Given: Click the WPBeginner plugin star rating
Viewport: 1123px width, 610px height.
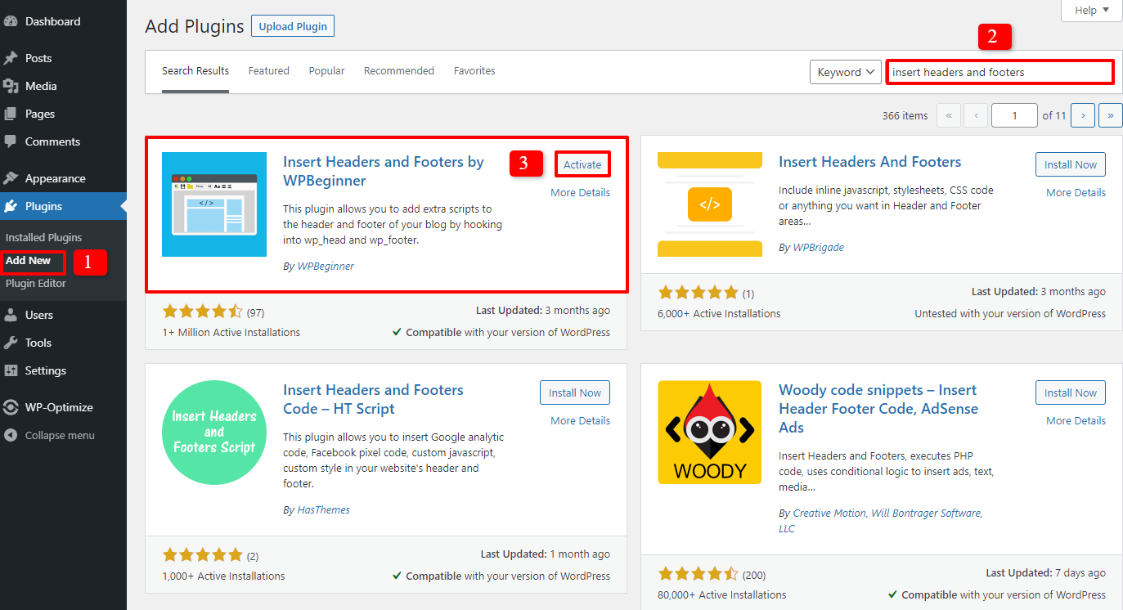Looking at the screenshot, I should 203,312.
